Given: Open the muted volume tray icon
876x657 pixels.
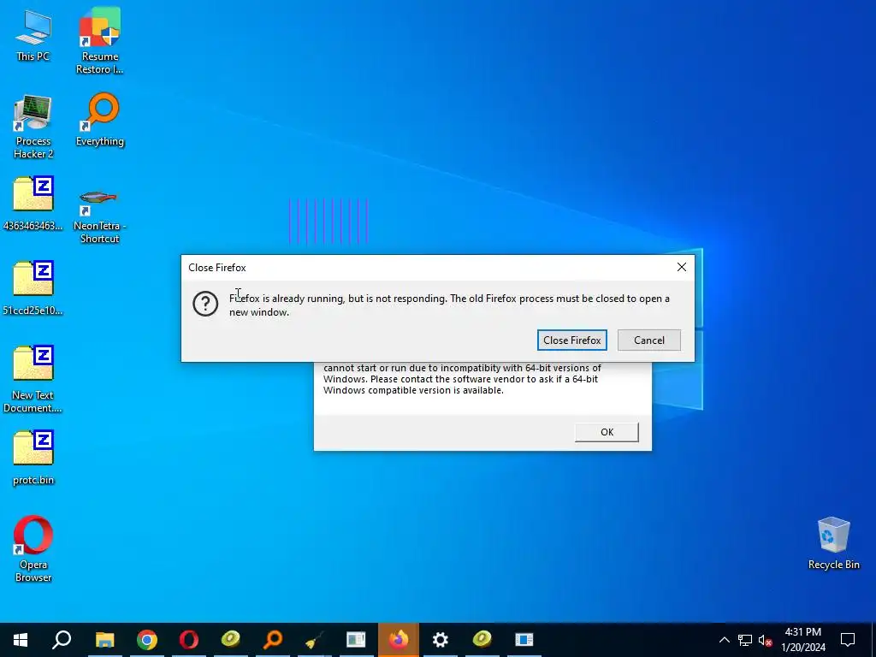Looking at the screenshot, I should point(765,640).
